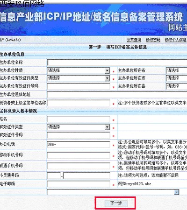Click the example text 例如:xyz@123.abc
This screenshot has width=187, height=210.
(x=135, y=184)
